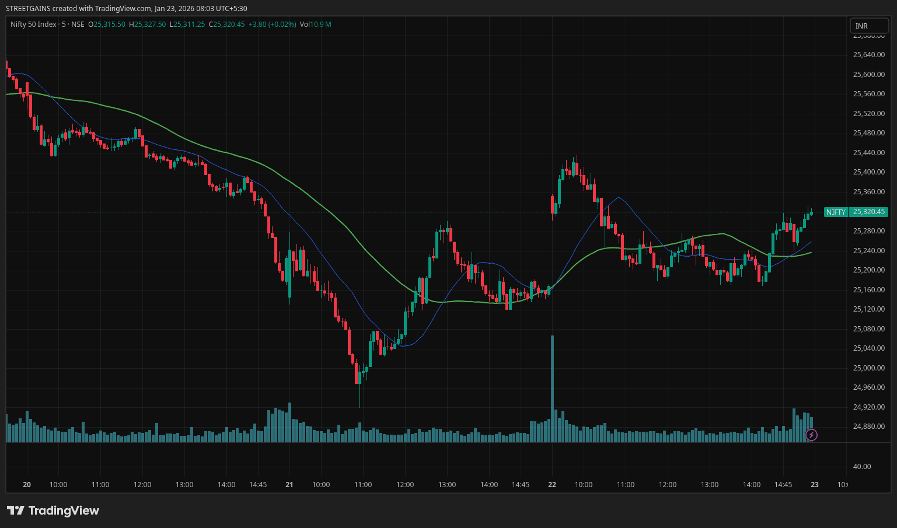Click the green NIFTY symbol tag

pyautogui.click(x=835, y=212)
